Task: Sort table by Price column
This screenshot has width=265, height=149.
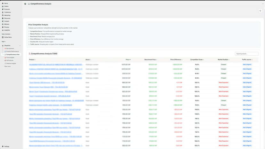Action: tap(128, 60)
